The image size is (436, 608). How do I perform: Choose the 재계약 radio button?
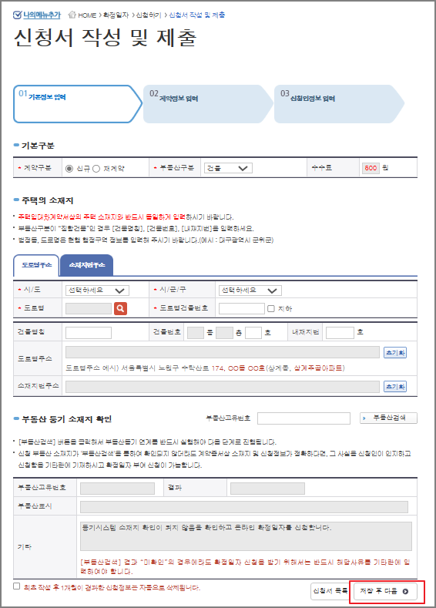pos(96,169)
